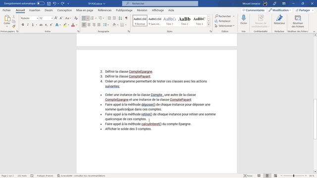This screenshot has height=178, width=317.
Task: Adjust the zoom slider
Action: click(x=294, y=176)
